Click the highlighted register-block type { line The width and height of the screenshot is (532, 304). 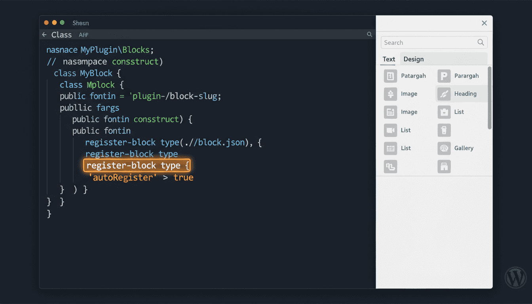pos(137,165)
